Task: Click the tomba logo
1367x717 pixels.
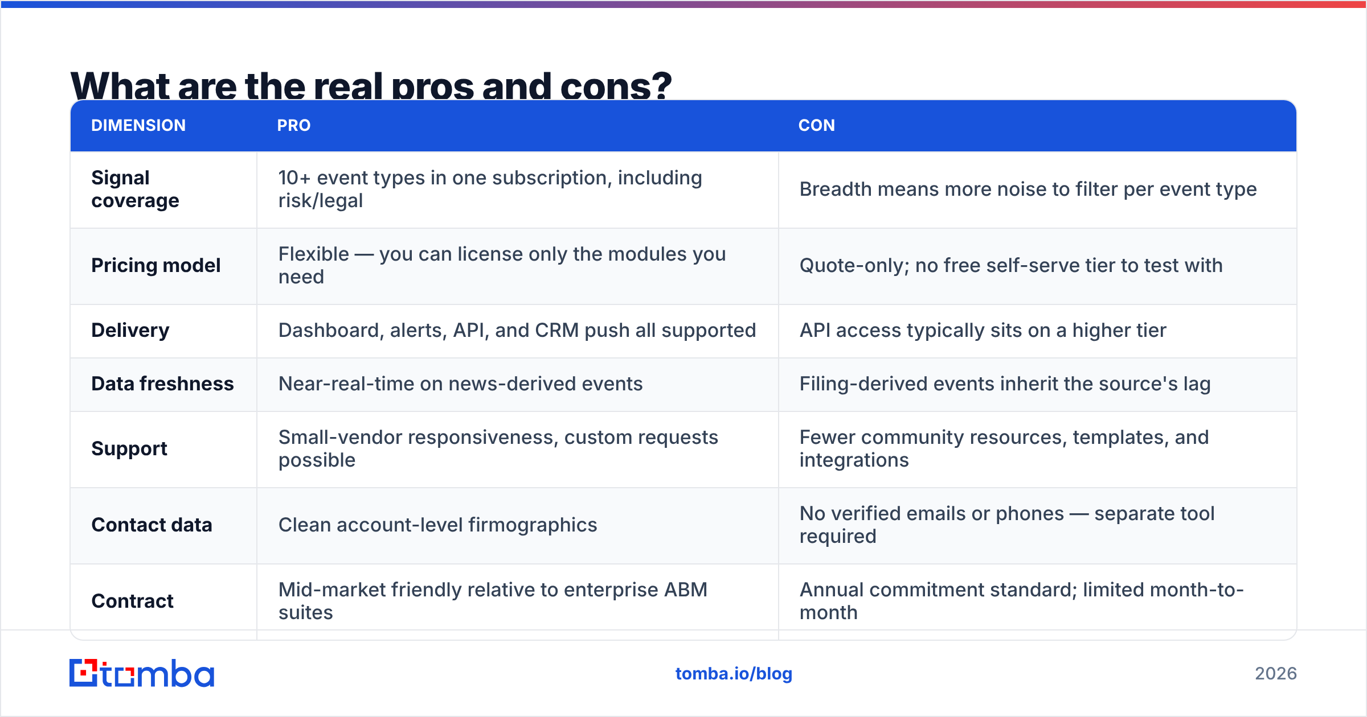Action: tap(142, 674)
